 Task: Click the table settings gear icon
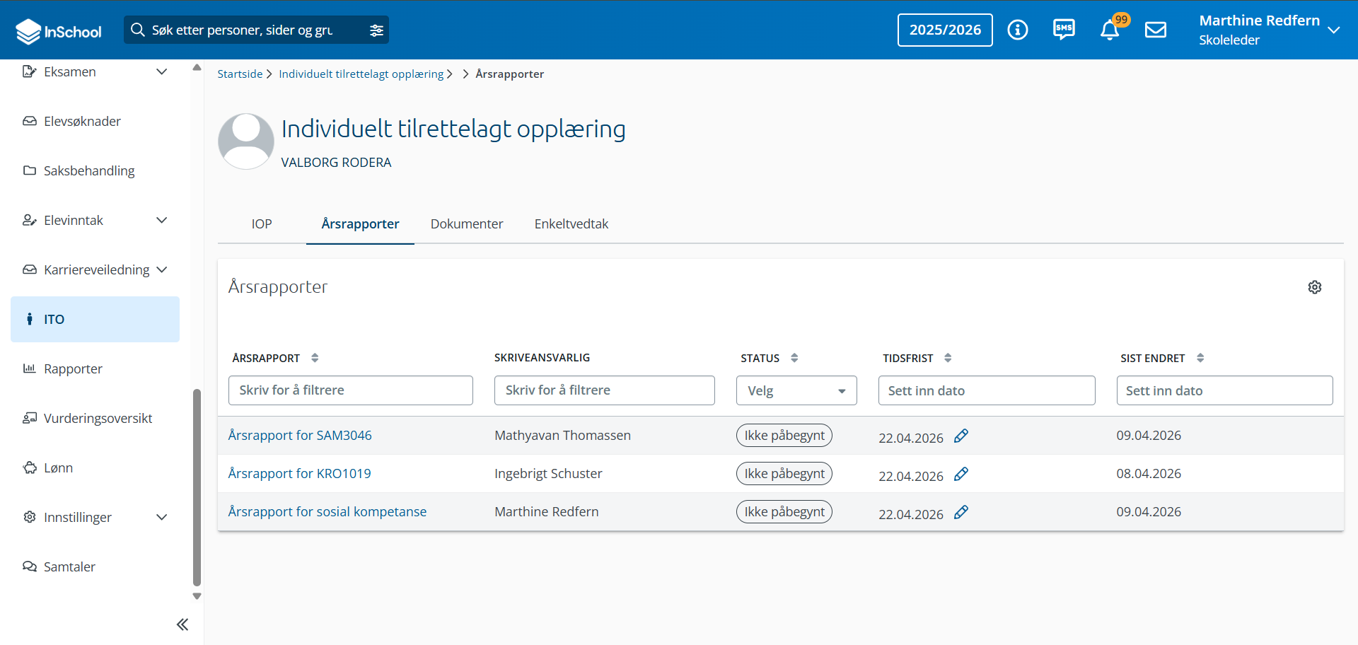(1315, 287)
